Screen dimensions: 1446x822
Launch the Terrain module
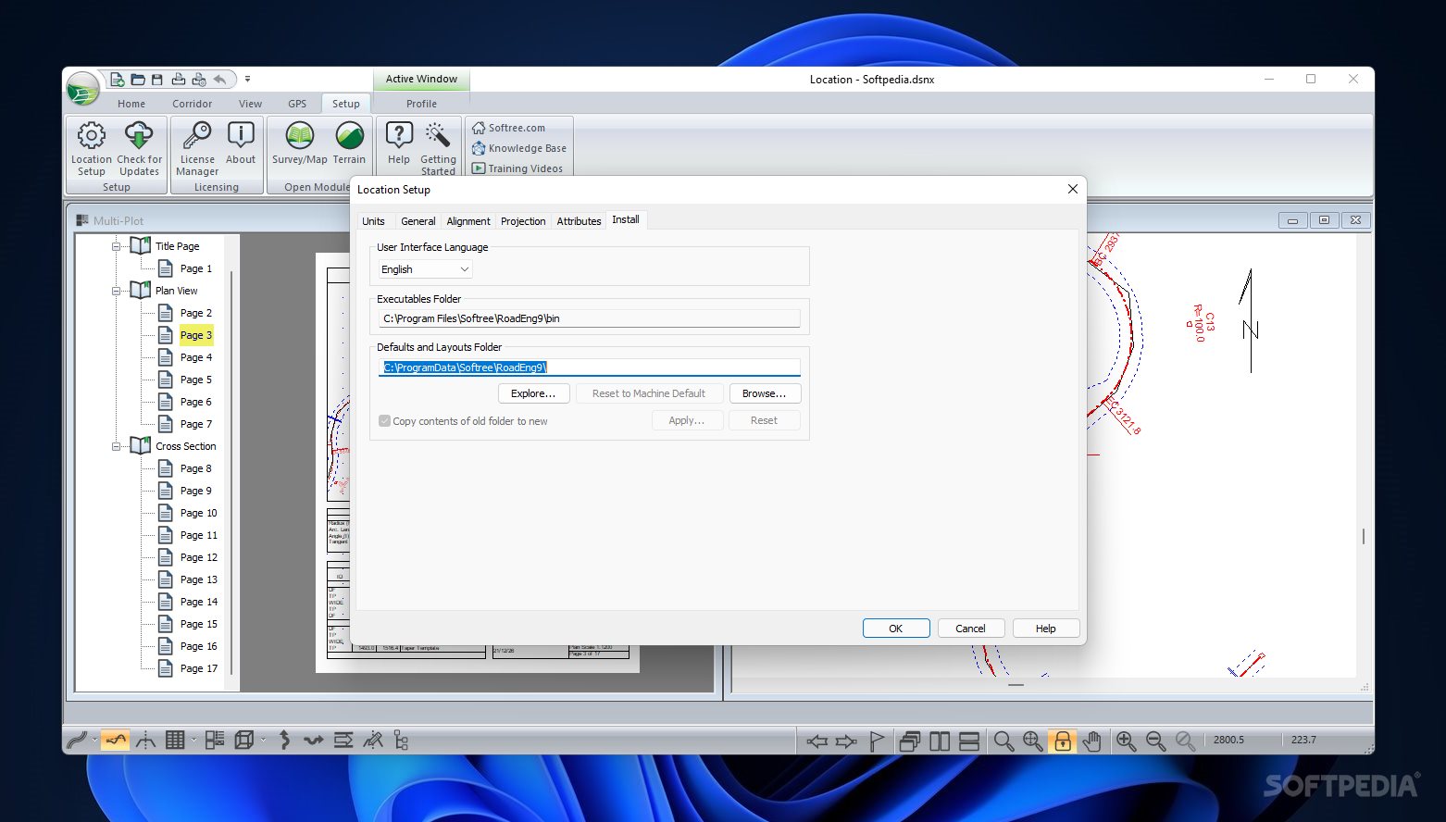(x=349, y=143)
